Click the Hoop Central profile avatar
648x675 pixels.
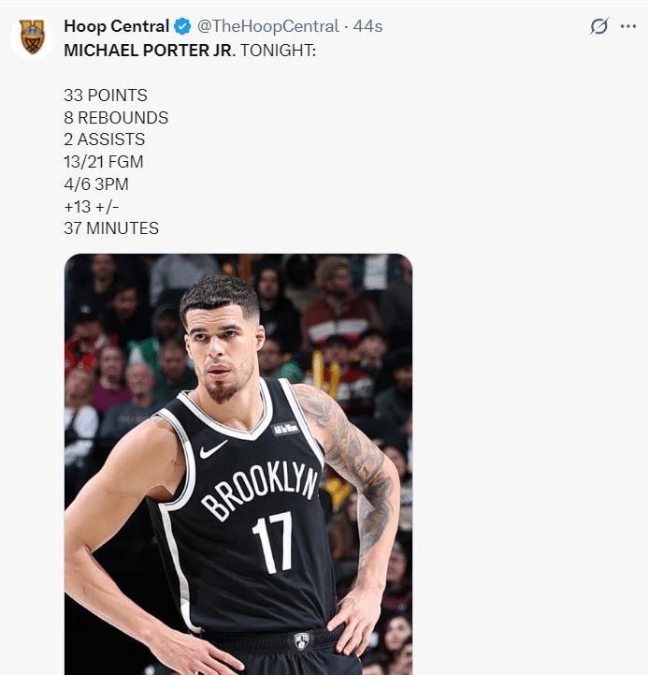(x=33, y=37)
